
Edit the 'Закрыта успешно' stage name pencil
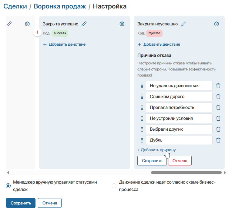click(x=84, y=24)
